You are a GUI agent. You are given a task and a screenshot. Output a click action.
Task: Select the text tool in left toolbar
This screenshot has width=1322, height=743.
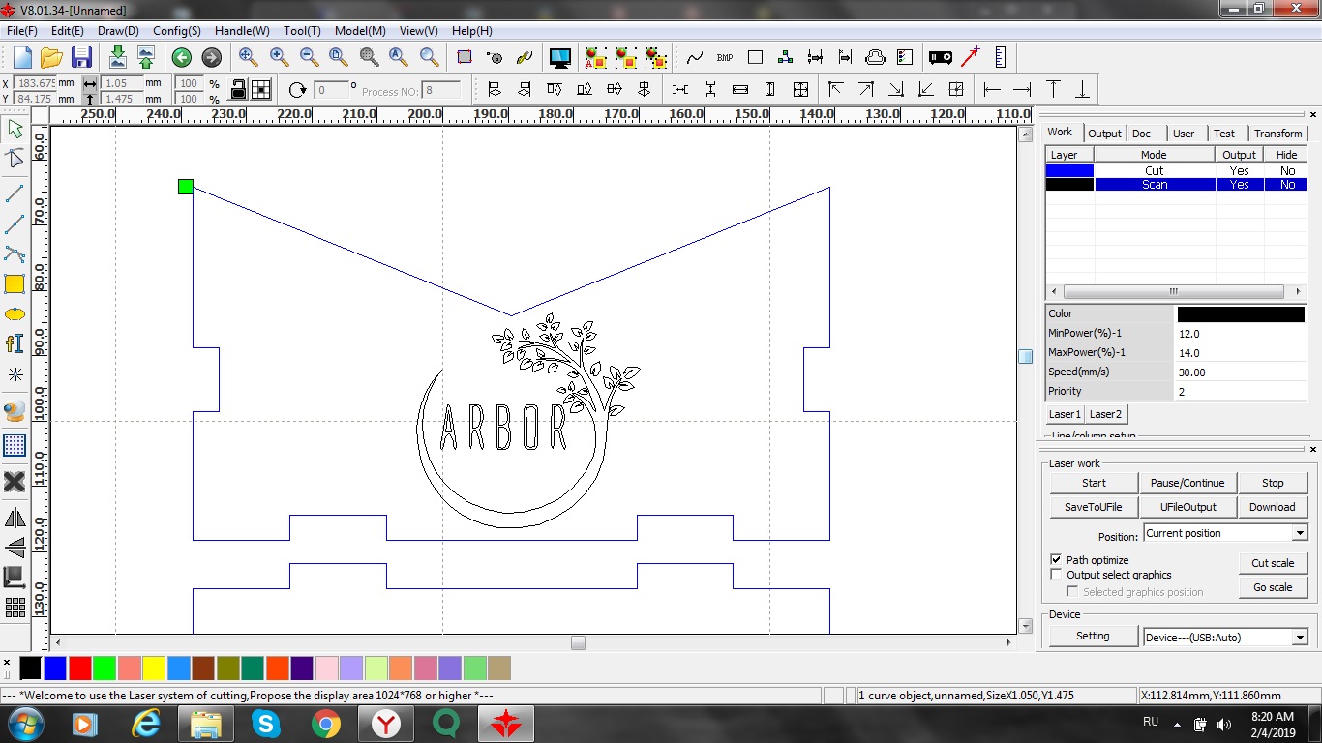coord(15,343)
